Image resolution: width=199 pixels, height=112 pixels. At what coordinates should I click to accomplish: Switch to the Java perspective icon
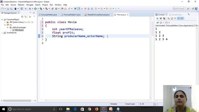pyautogui.click(x=196, y=9)
